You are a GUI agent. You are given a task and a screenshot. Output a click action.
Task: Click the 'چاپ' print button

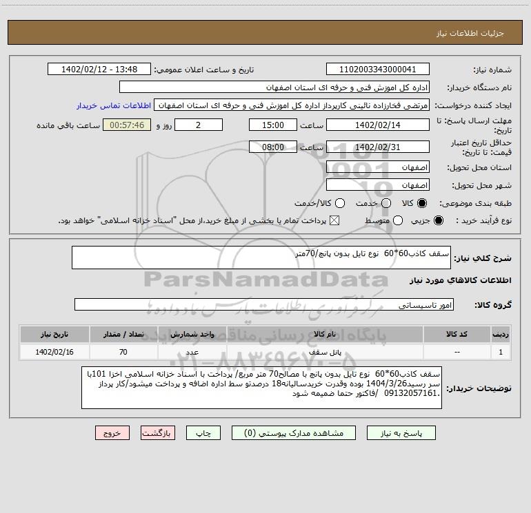tap(203, 433)
